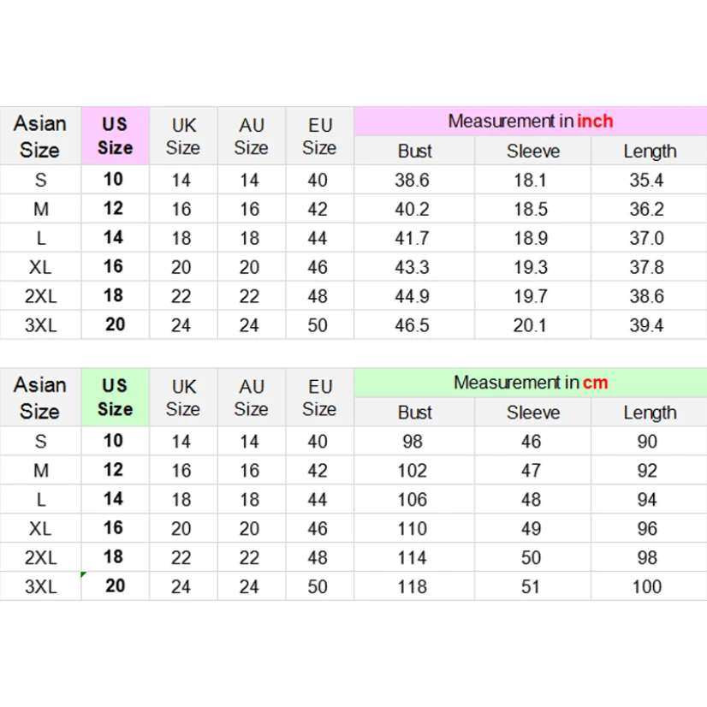The image size is (707, 707).
Task: Click the green "Measurement in cm" header
Action: pyautogui.click(x=530, y=383)
